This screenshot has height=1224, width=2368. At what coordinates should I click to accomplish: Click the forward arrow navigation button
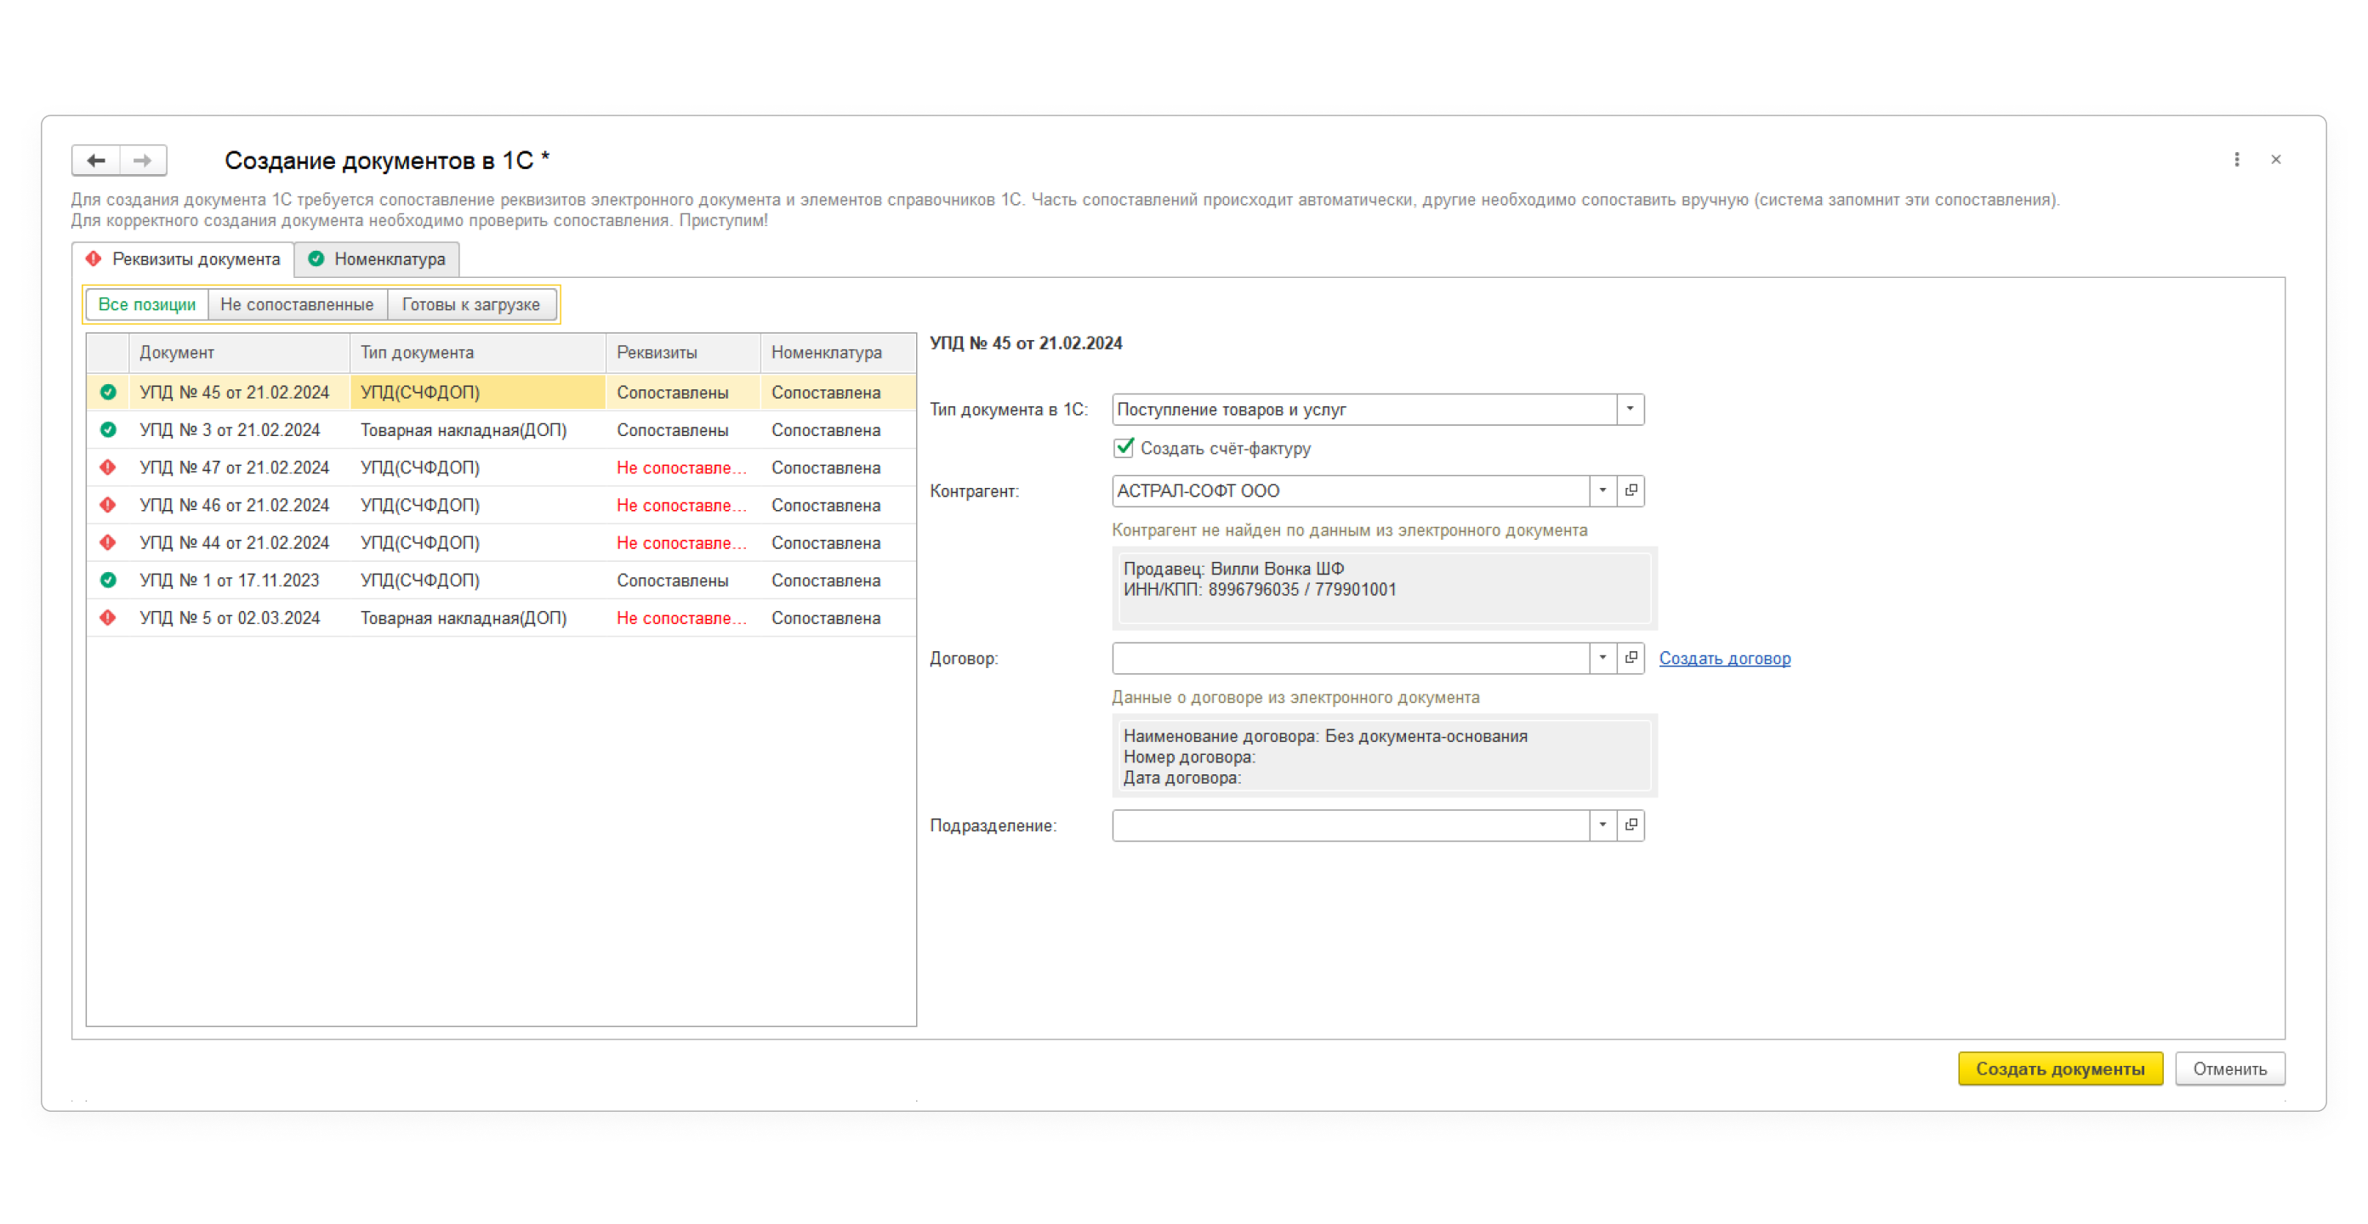143,160
